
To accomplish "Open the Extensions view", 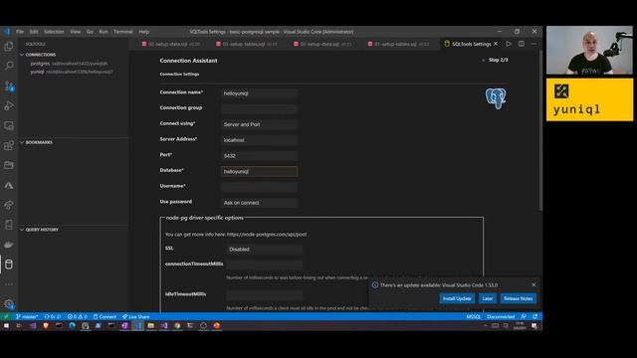I will 9,145.
